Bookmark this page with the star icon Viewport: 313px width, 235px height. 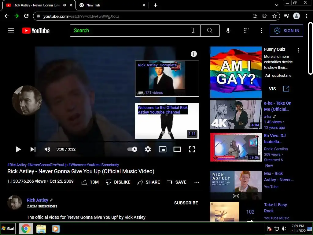point(274,16)
